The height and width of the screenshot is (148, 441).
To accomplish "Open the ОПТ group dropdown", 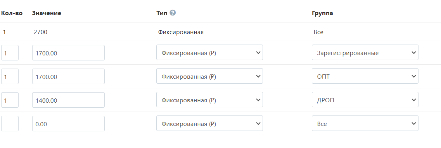I will (x=365, y=76).
